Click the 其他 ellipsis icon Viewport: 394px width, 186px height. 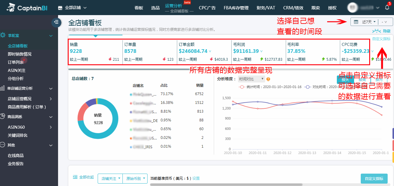[2, 145]
